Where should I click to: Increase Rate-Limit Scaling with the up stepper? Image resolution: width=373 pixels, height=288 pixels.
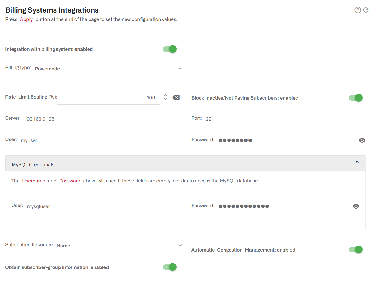[166, 96]
